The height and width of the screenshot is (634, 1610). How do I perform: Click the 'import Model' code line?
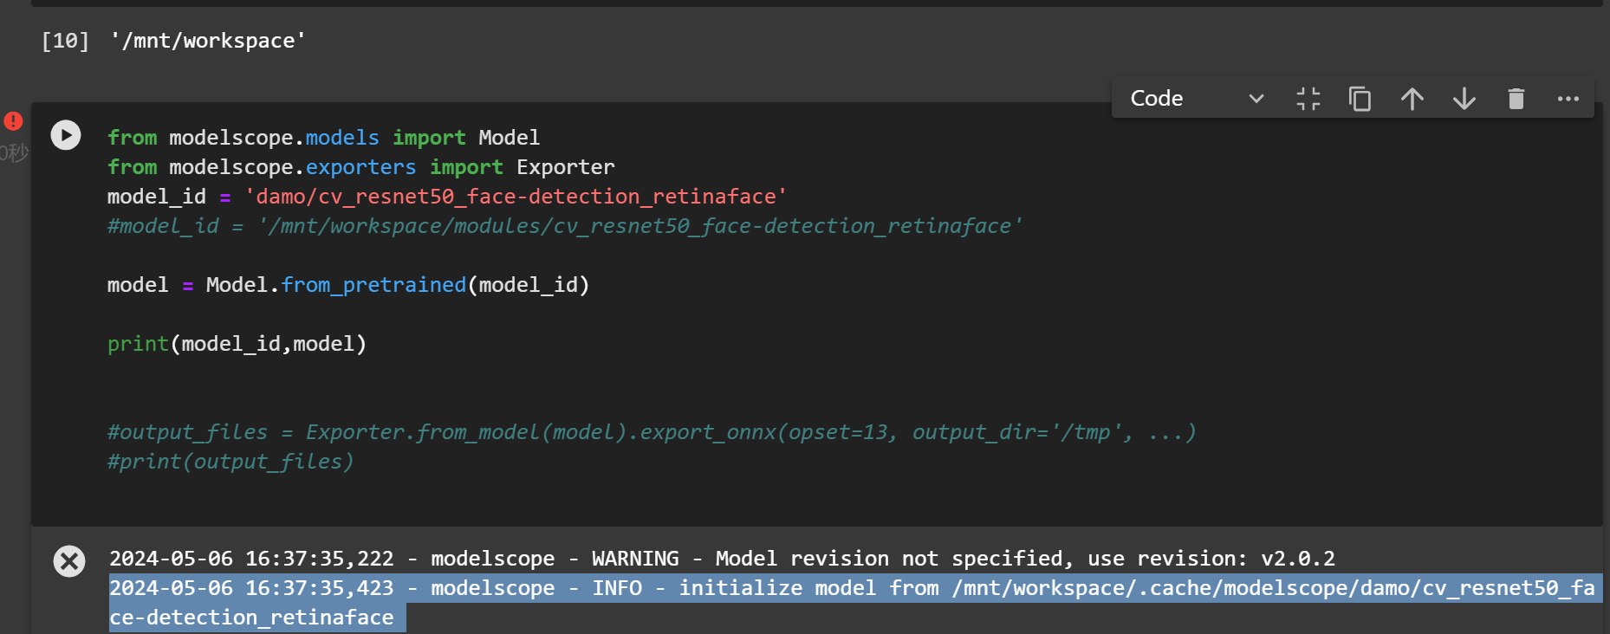click(x=324, y=138)
